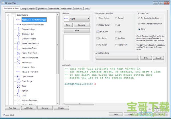Image resolution: width=171 pixels, height=119 pixels.
Task: Open the Available Actions dropdown
Action: click(117, 58)
